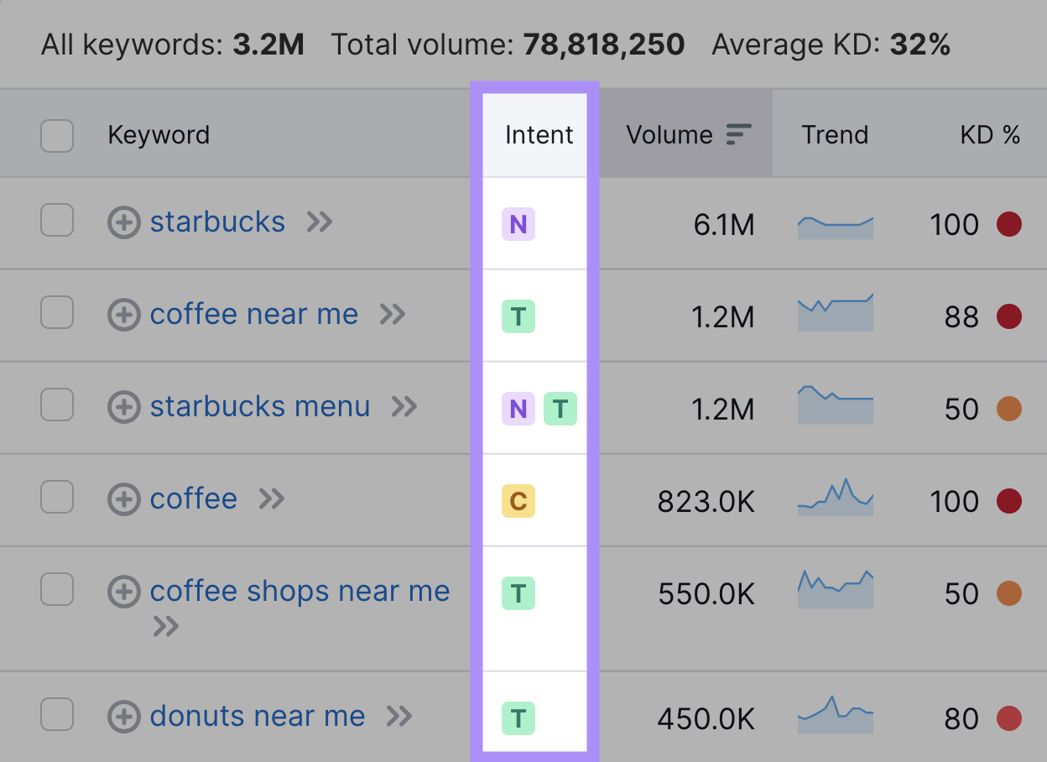Open the coffee near me expander
1047x762 pixels.
click(x=123, y=315)
